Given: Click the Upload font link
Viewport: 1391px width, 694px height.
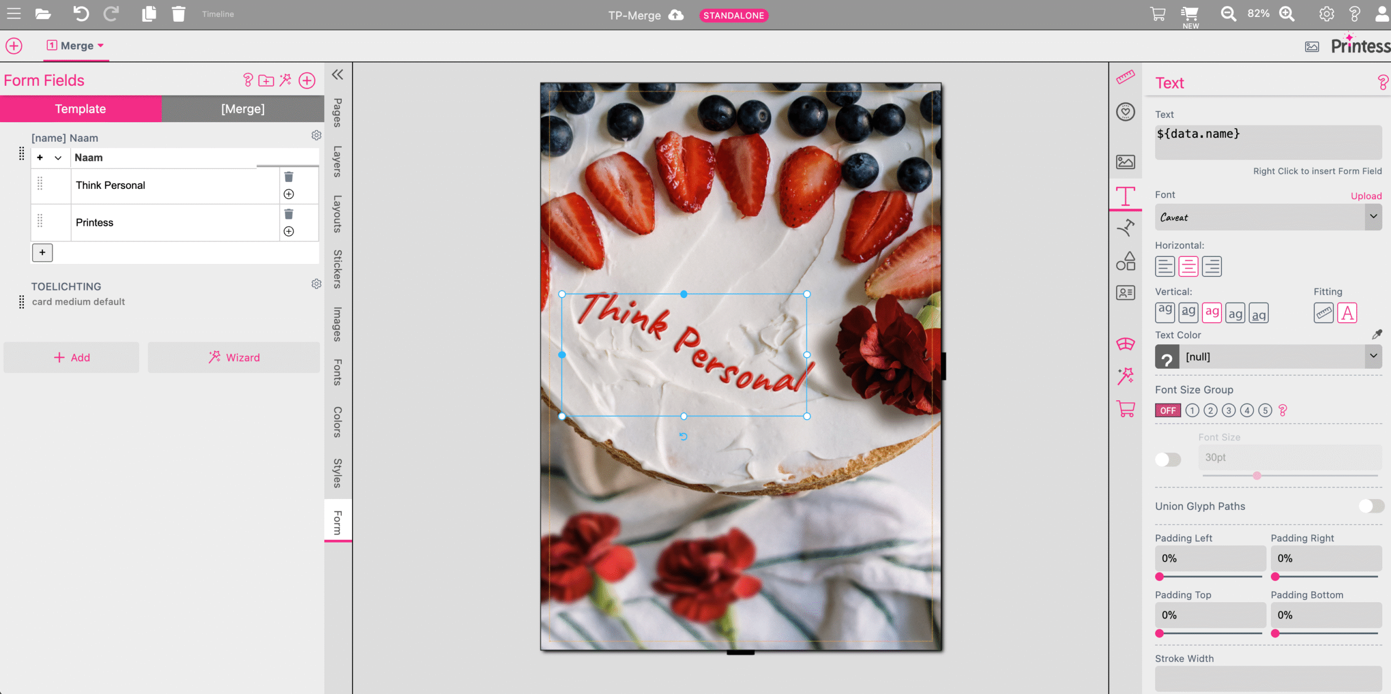Looking at the screenshot, I should click(x=1365, y=196).
